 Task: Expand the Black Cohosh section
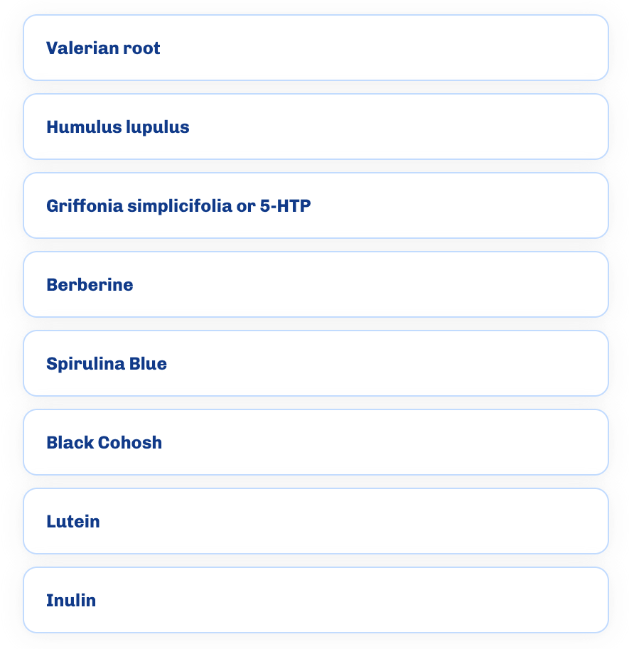click(316, 442)
